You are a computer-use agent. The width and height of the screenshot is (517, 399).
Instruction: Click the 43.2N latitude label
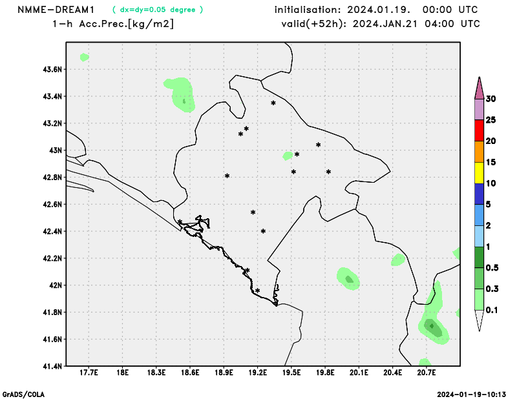52,123
